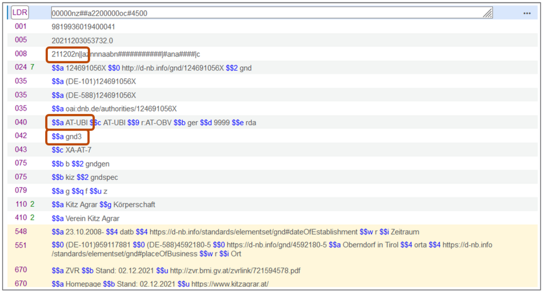Screen dimensions: 544x293
Task: Select field 005 value 20211203053732.0
Action: point(82,41)
